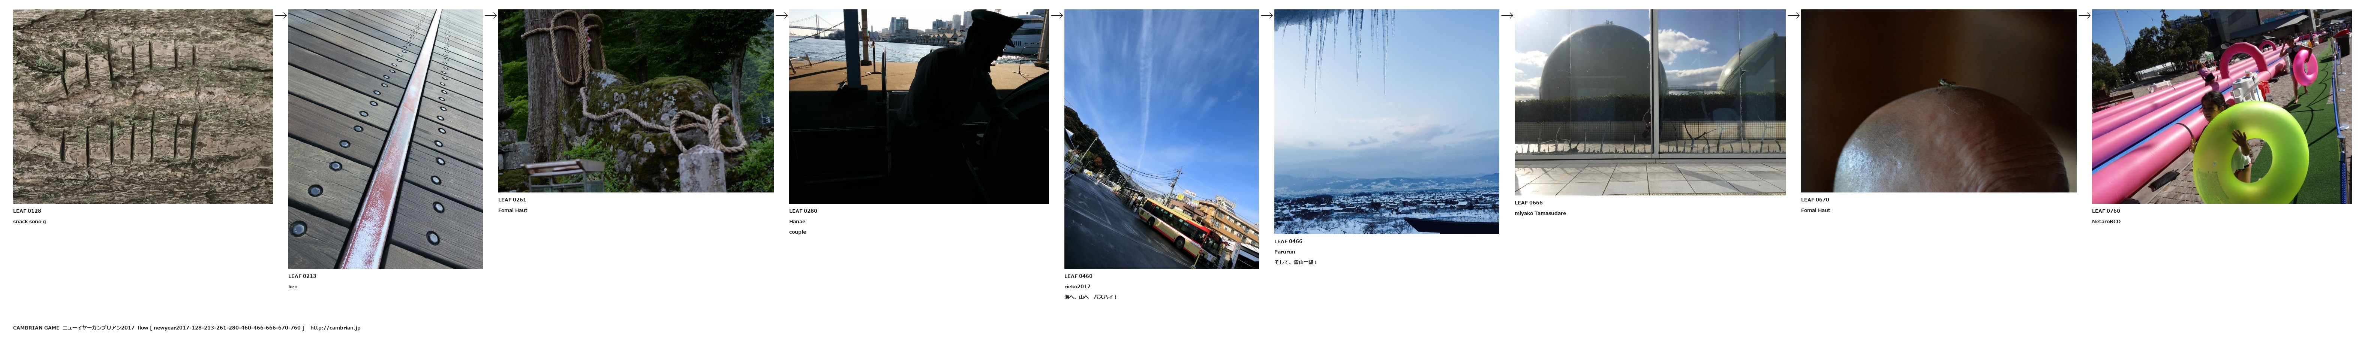Click the LEAF 0460 label
2365x337 pixels.
tap(1079, 276)
